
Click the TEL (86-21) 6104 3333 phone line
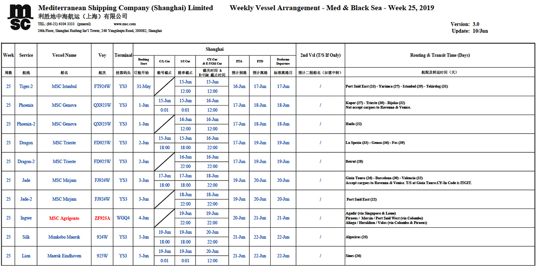click(64, 24)
